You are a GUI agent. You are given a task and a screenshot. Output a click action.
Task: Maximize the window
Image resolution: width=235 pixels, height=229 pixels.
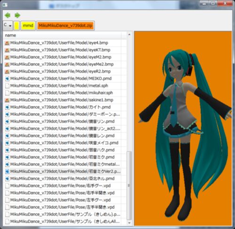(213, 3)
